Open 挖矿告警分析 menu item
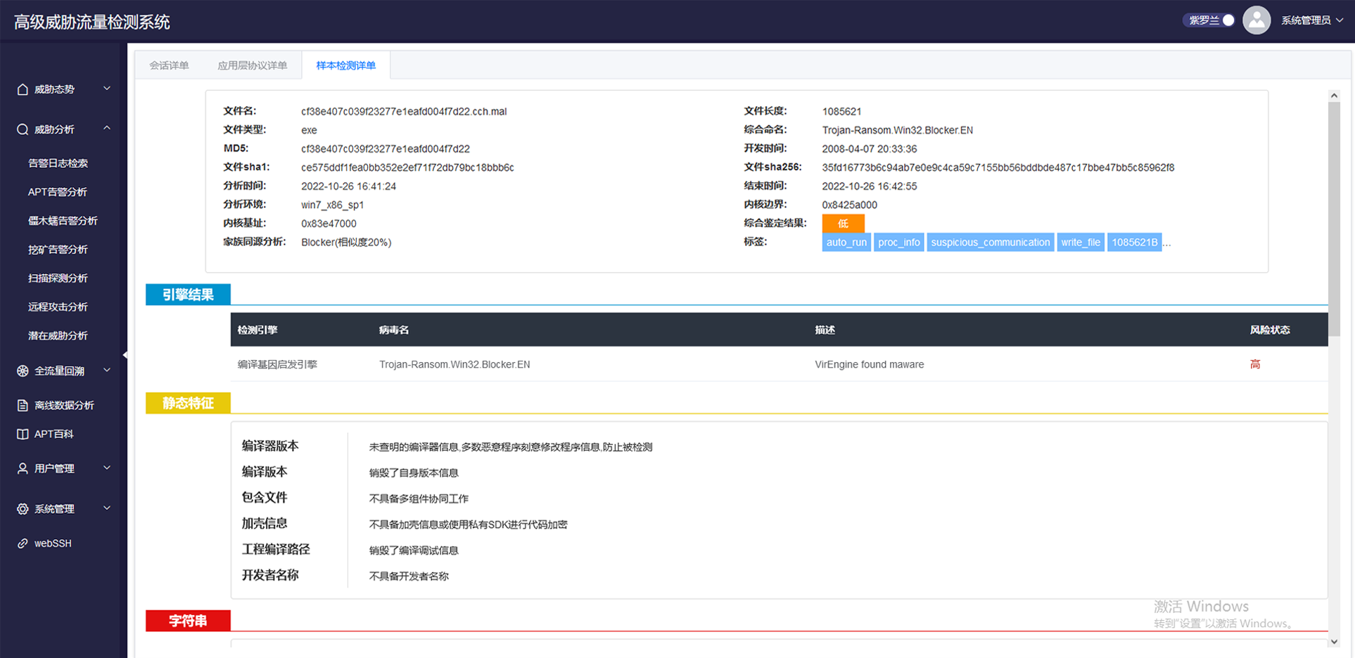This screenshot has width=1355, height=658. [58, 250]
